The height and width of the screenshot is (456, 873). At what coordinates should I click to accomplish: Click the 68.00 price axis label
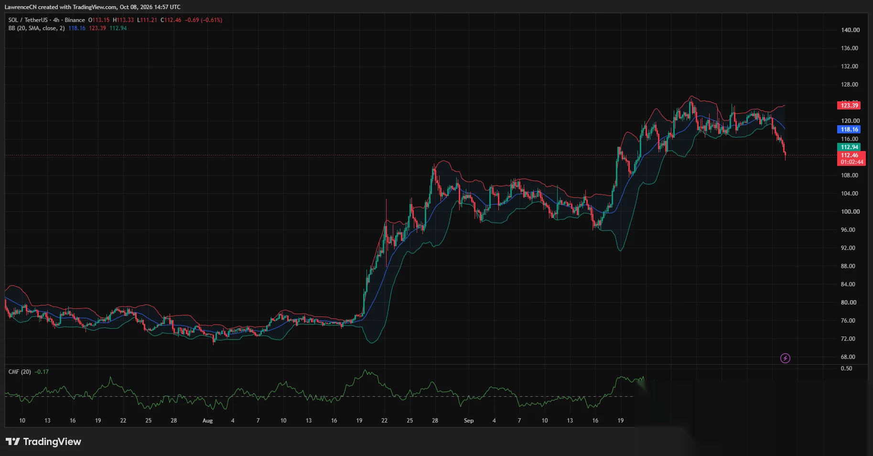pos(848,357)
